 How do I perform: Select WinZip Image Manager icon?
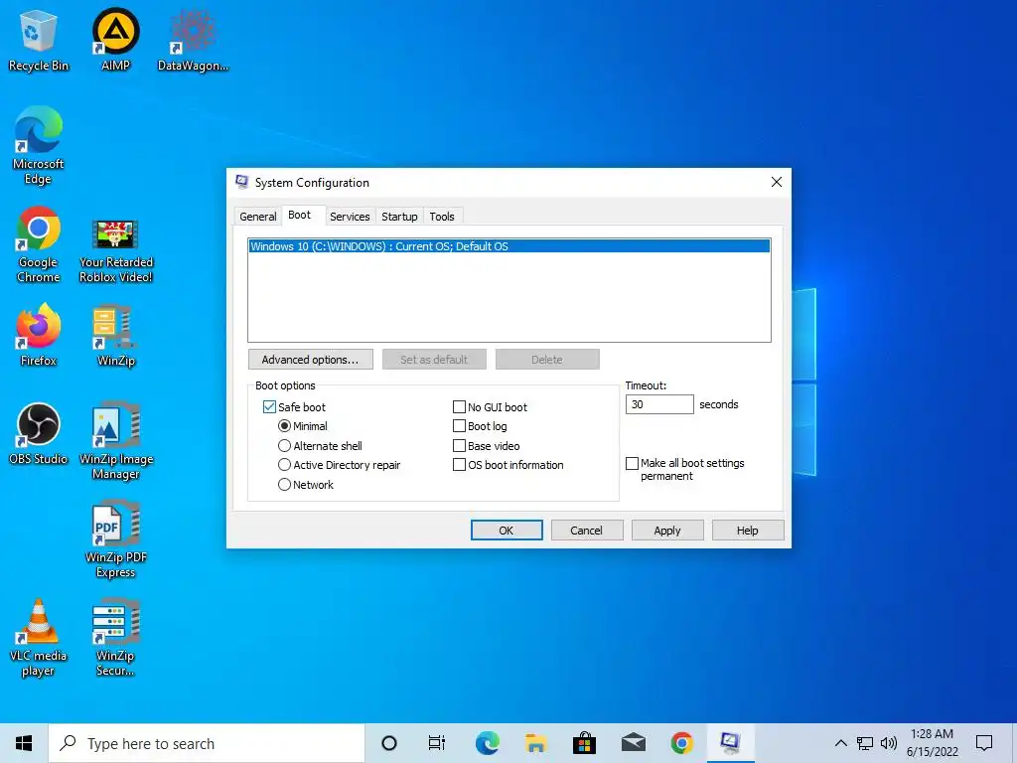pos(115,441)
